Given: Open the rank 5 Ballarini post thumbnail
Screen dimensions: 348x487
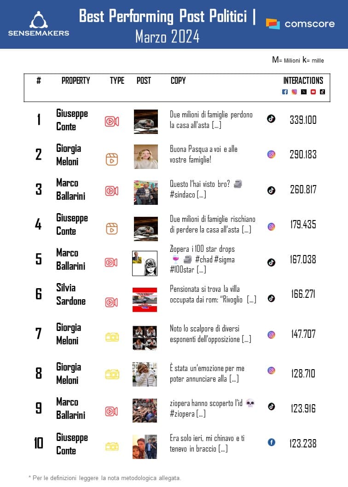Looking at the screenshot, I should pos(145,263).
